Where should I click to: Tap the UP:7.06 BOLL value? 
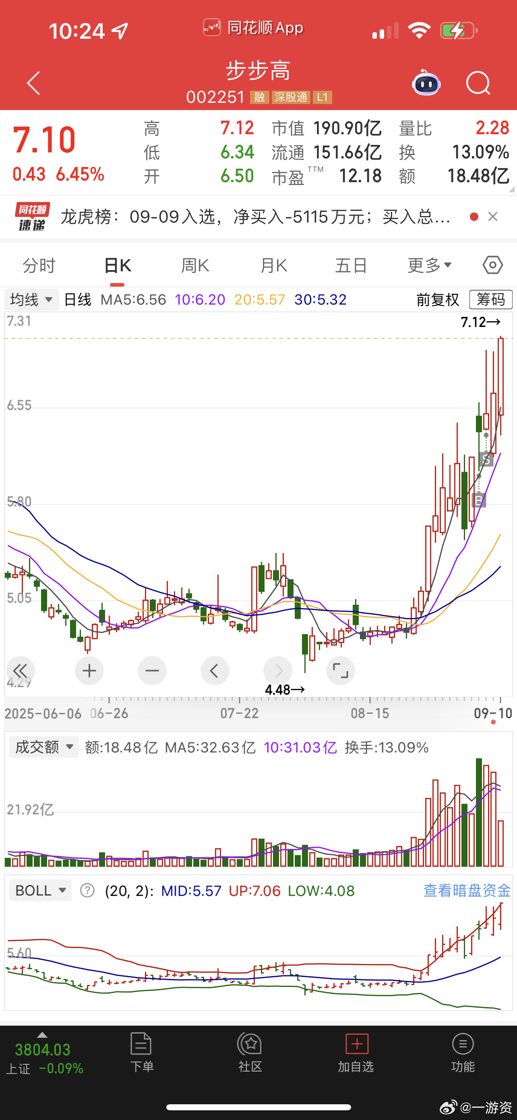254,891
